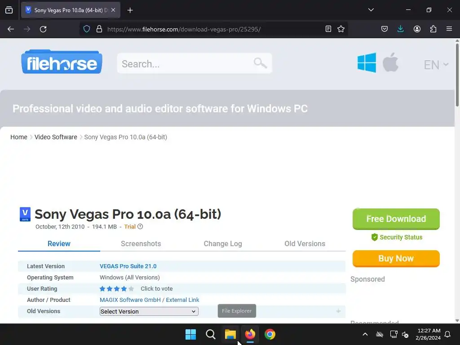Open the Pocket save icon
460x345 pixels.
(385, 29)
